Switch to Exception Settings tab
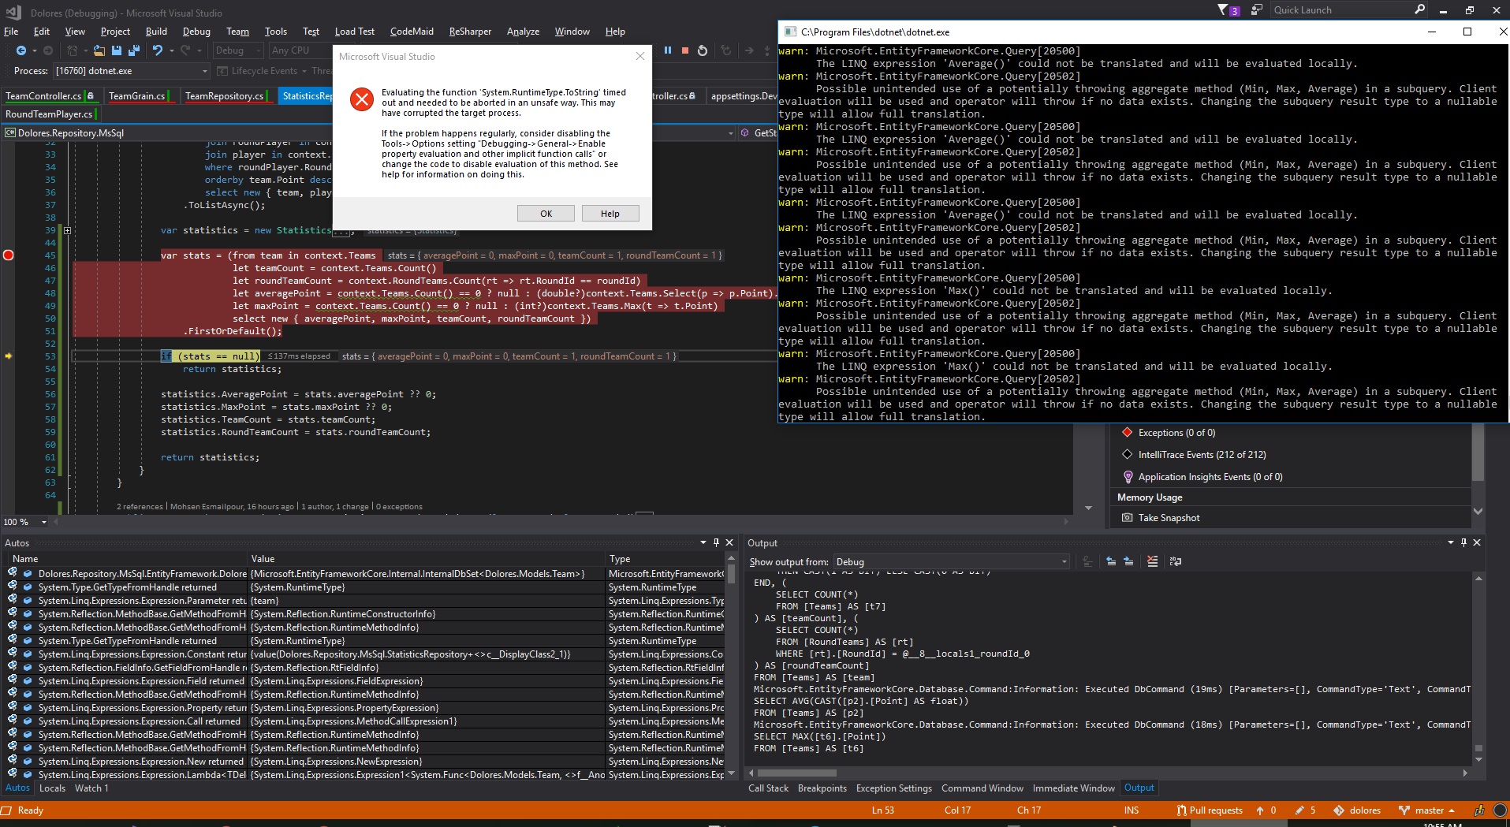This screenshot has height=827, width=1510. pyautogui.click(x=893, y=788)
